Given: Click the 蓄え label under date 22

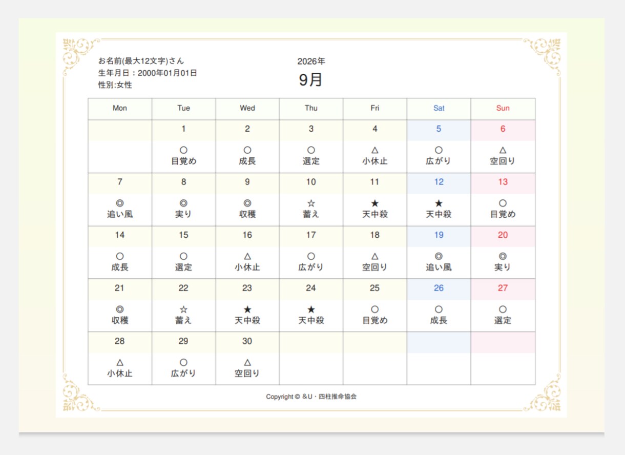Looking at the screenshot, I should (x=183, y=320).
